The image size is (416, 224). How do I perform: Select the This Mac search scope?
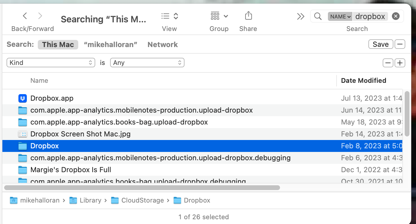58,45
